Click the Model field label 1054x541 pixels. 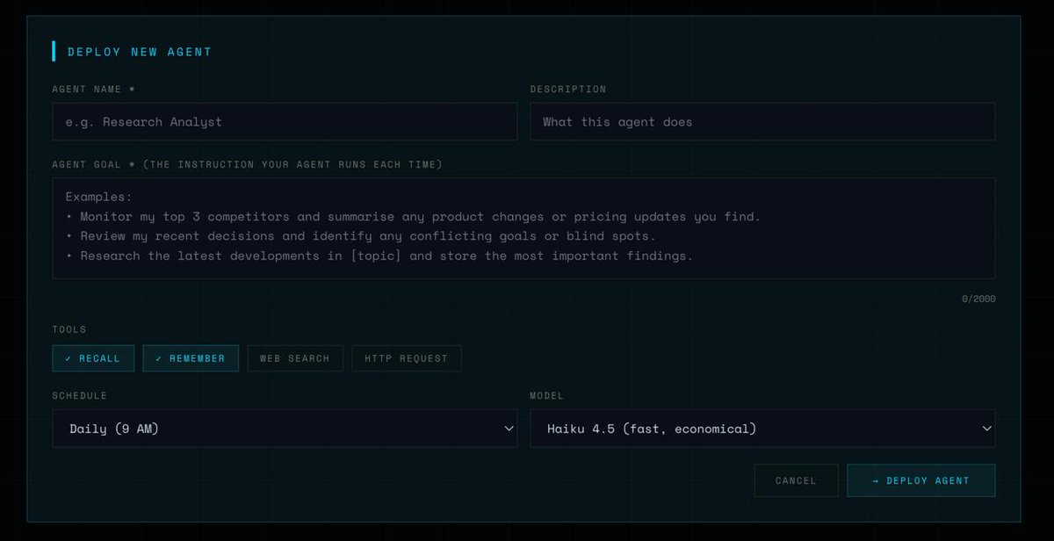(546, 396)
